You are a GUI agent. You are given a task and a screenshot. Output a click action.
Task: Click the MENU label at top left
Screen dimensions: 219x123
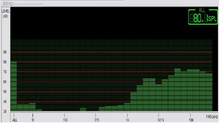[8, 4]
